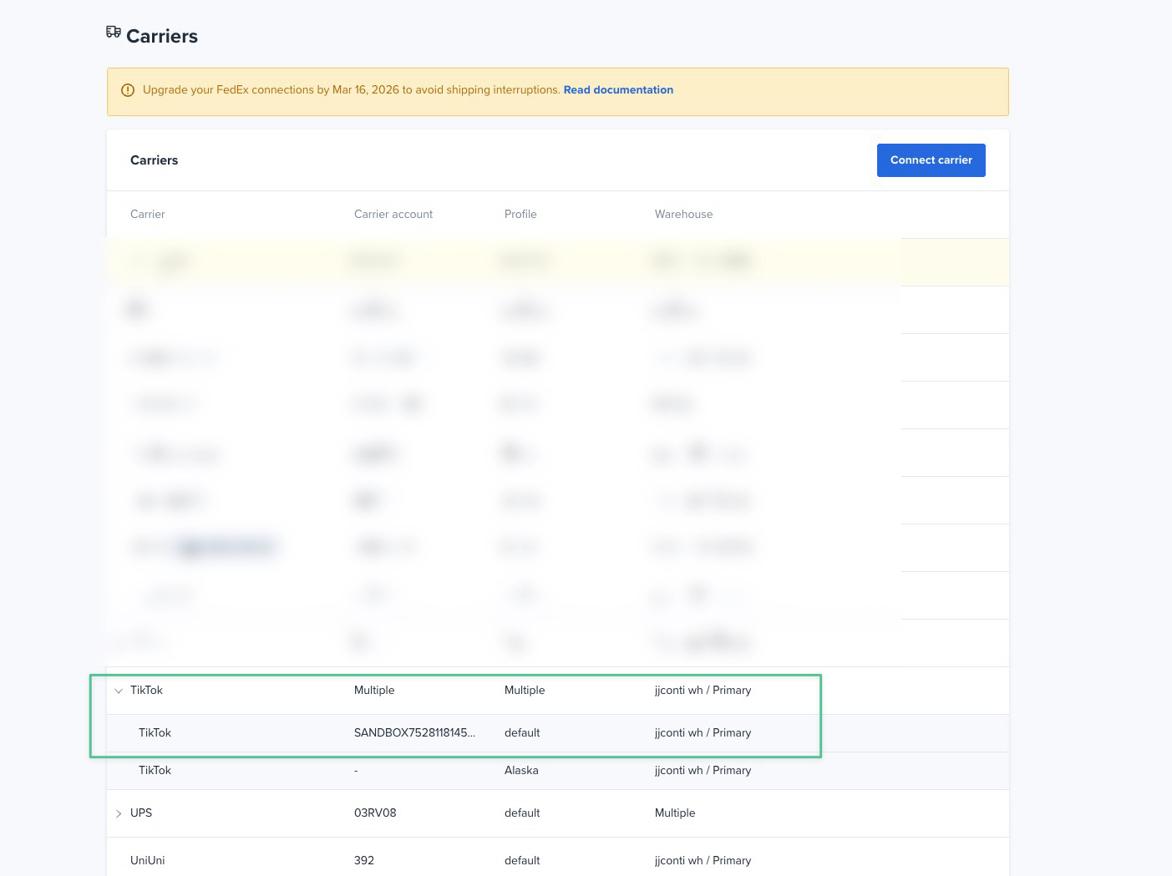Click the UniUni account number 392

tap(364, 861)
